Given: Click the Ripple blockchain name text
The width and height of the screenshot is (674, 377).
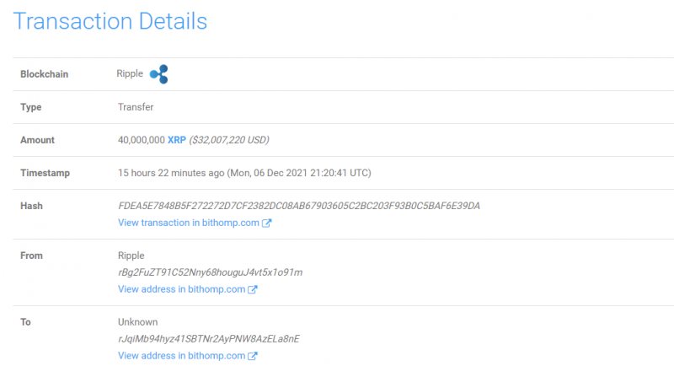Looking at the screenshot, I should pyautogui.click(x=130, y=73).
